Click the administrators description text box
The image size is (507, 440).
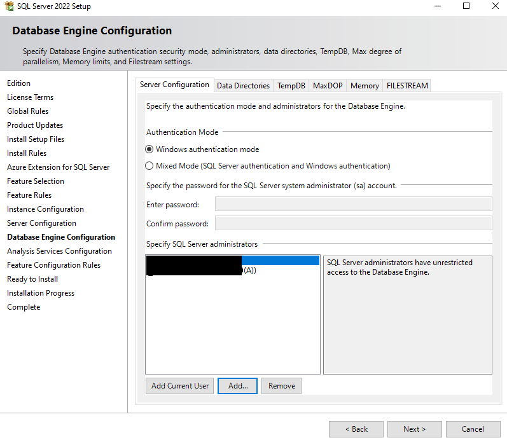pos(408,315)
